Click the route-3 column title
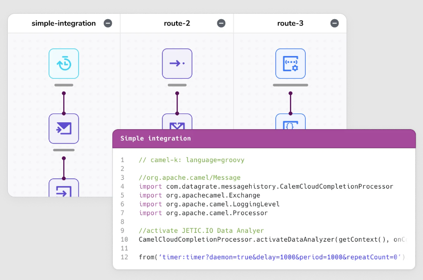Image resolution: width=423 pixels, height=280 pixels. [x=291, y=23]
